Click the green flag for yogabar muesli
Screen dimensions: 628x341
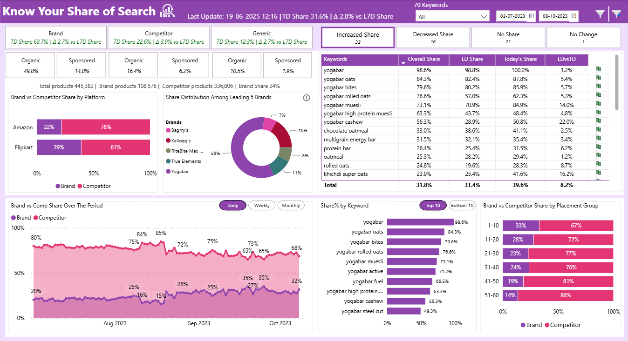(599, 105)
